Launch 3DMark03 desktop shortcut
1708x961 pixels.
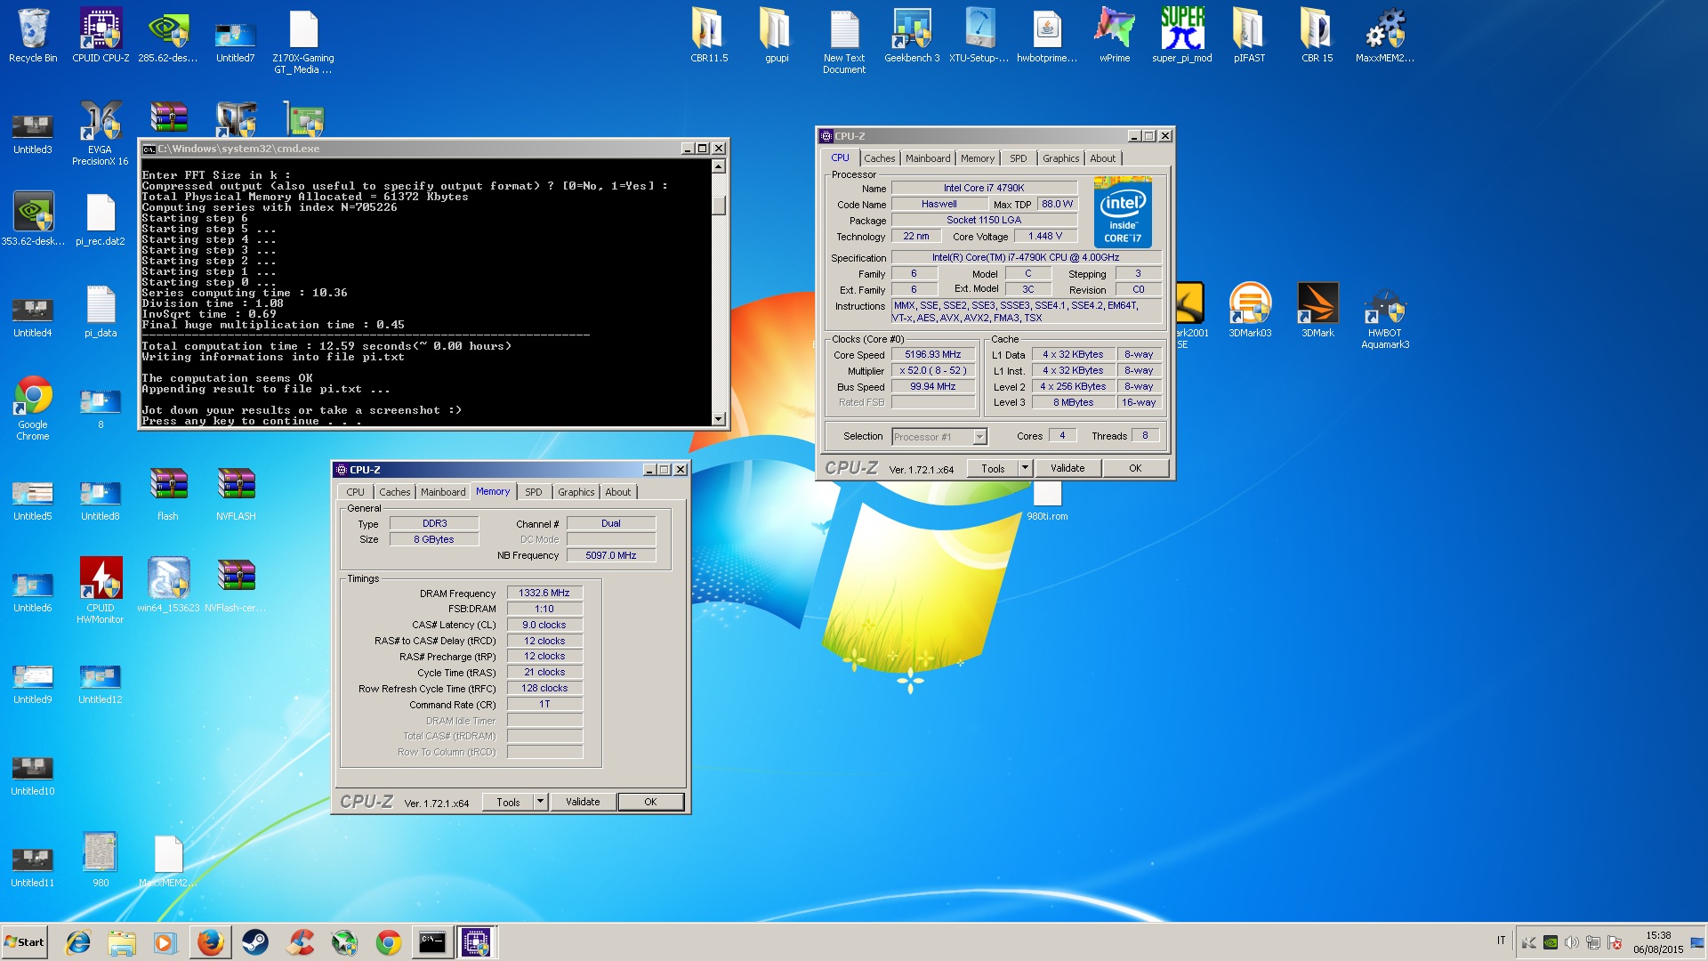pos(1250,310)
